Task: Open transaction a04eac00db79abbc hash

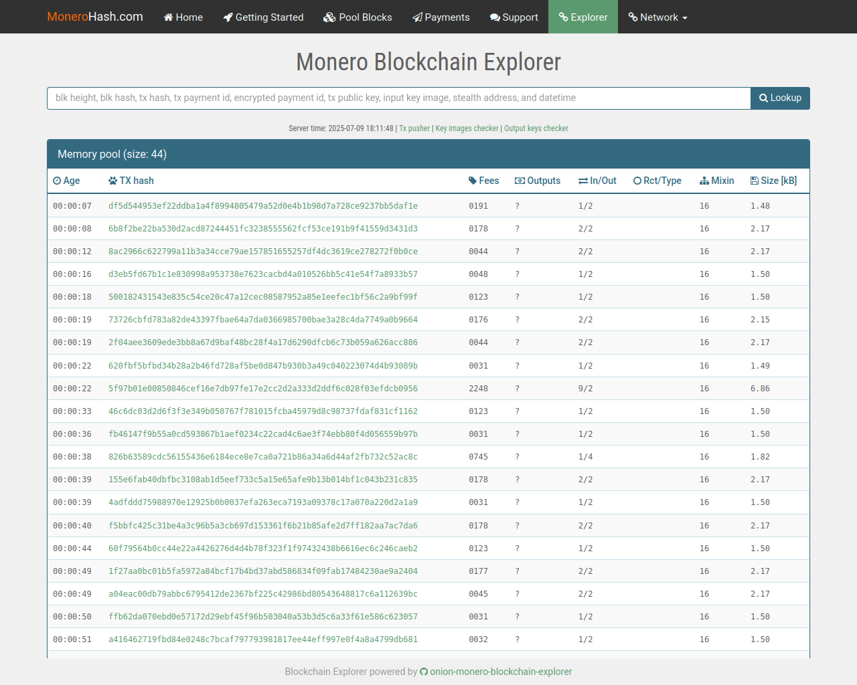Action: (263, 594)
